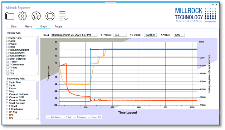
Task: Switch to the Alarms tab
Action: tap(28, 26)
